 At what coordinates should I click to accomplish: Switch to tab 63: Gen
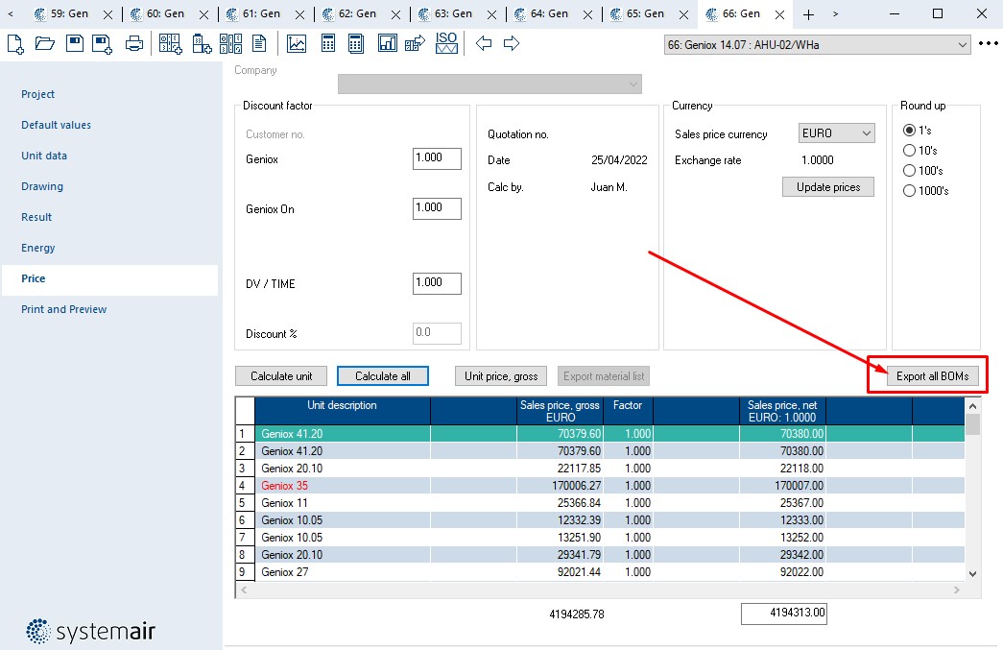(453, 14)
